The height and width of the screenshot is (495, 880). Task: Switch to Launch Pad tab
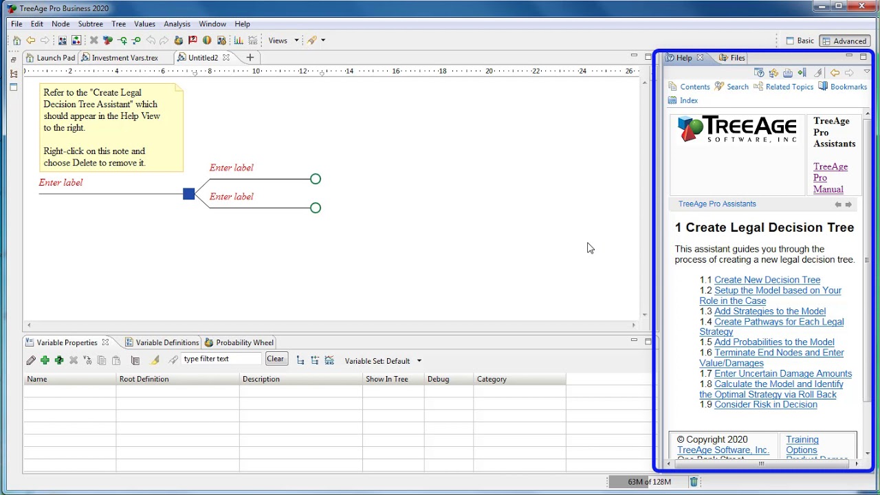[x=49, y=58]
